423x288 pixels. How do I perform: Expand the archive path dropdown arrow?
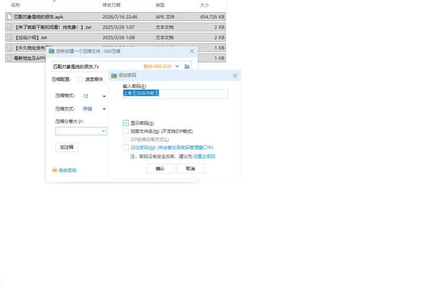(x=177, y=67)
